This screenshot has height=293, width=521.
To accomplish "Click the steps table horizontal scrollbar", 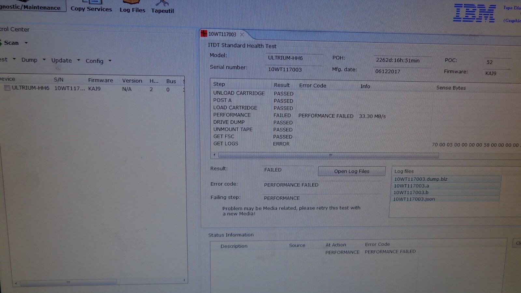I will 328,155.
